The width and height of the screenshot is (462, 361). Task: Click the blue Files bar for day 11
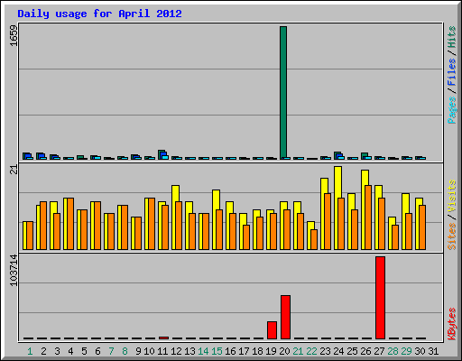(x=163, y=155)
